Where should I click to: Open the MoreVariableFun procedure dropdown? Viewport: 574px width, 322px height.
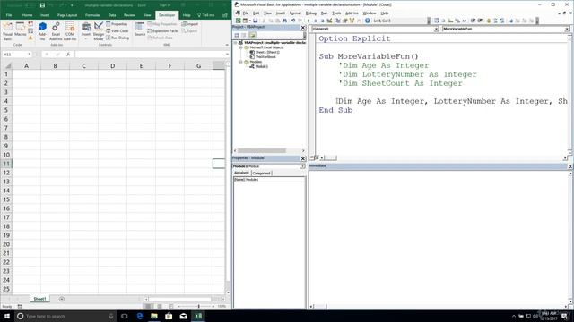click(567, 29)
